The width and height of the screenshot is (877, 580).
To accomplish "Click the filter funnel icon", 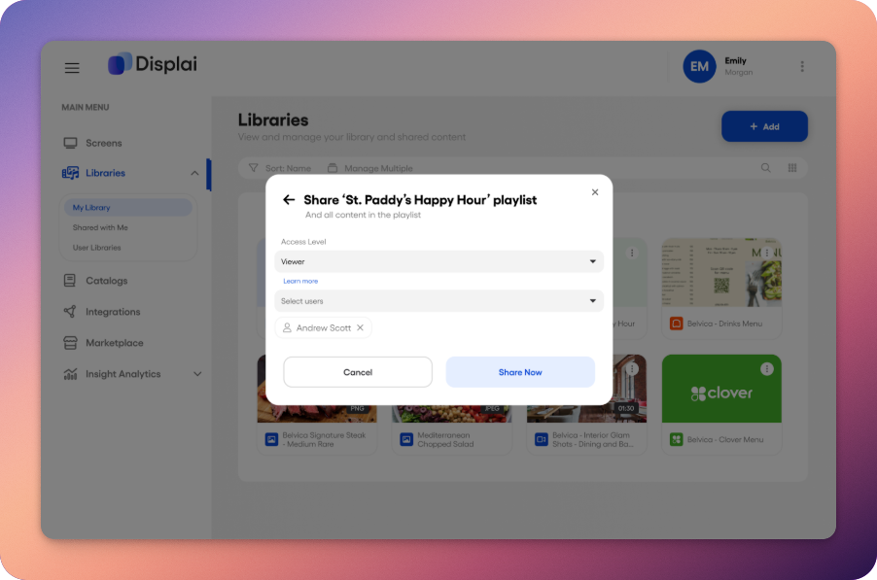I will [x=254, y=168].
